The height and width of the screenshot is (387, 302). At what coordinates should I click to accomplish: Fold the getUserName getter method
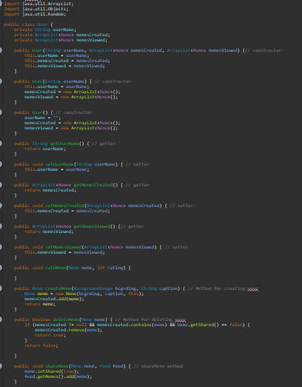tap(1, 144)
